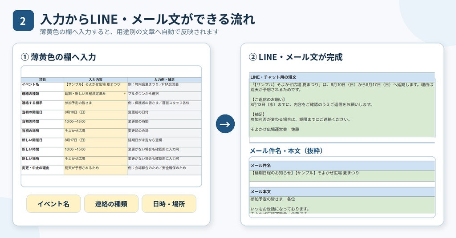
Task: Click the ① 薄黄色の欄へ入力 heading
Action: point(58,57)
